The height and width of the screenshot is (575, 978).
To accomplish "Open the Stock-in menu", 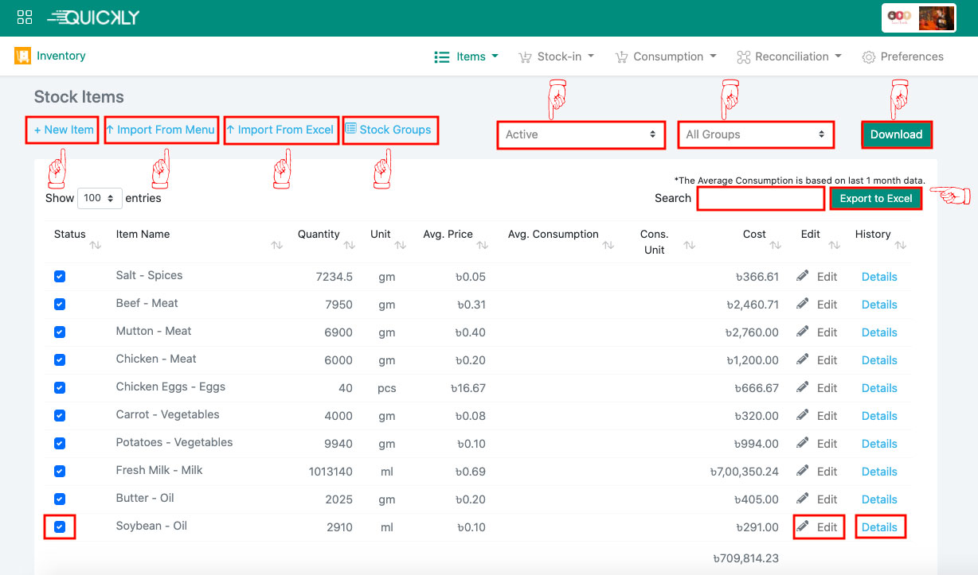I will coord(557,56).
